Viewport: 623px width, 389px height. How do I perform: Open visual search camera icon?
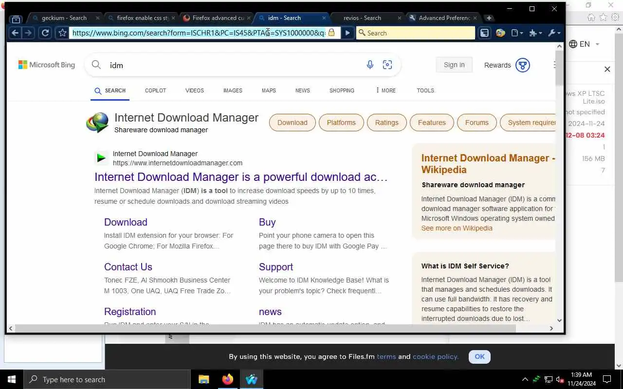pyautogui.click(x=387, y=65)
